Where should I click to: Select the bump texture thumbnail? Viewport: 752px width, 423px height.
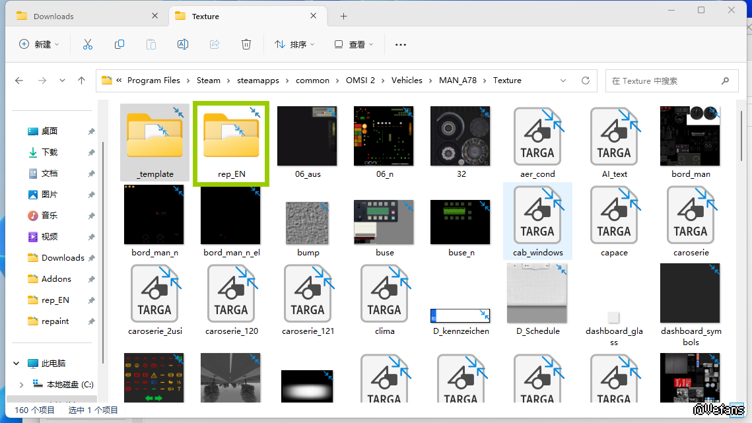coord(308,223)
